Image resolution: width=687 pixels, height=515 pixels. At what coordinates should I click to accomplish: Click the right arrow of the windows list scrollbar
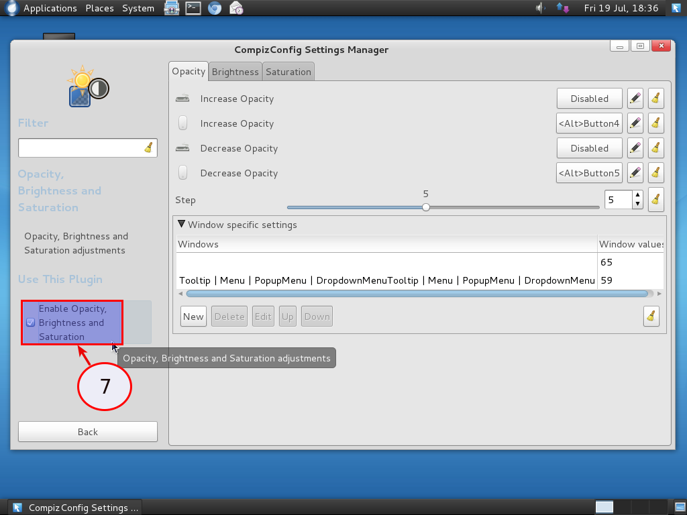click(x=659, y=294)
